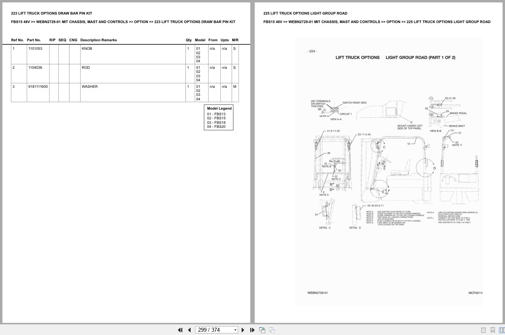Switch to two-page facing view
Image resolution: width=505 pixels, height=335 pixels.
(x=502, y=330)
